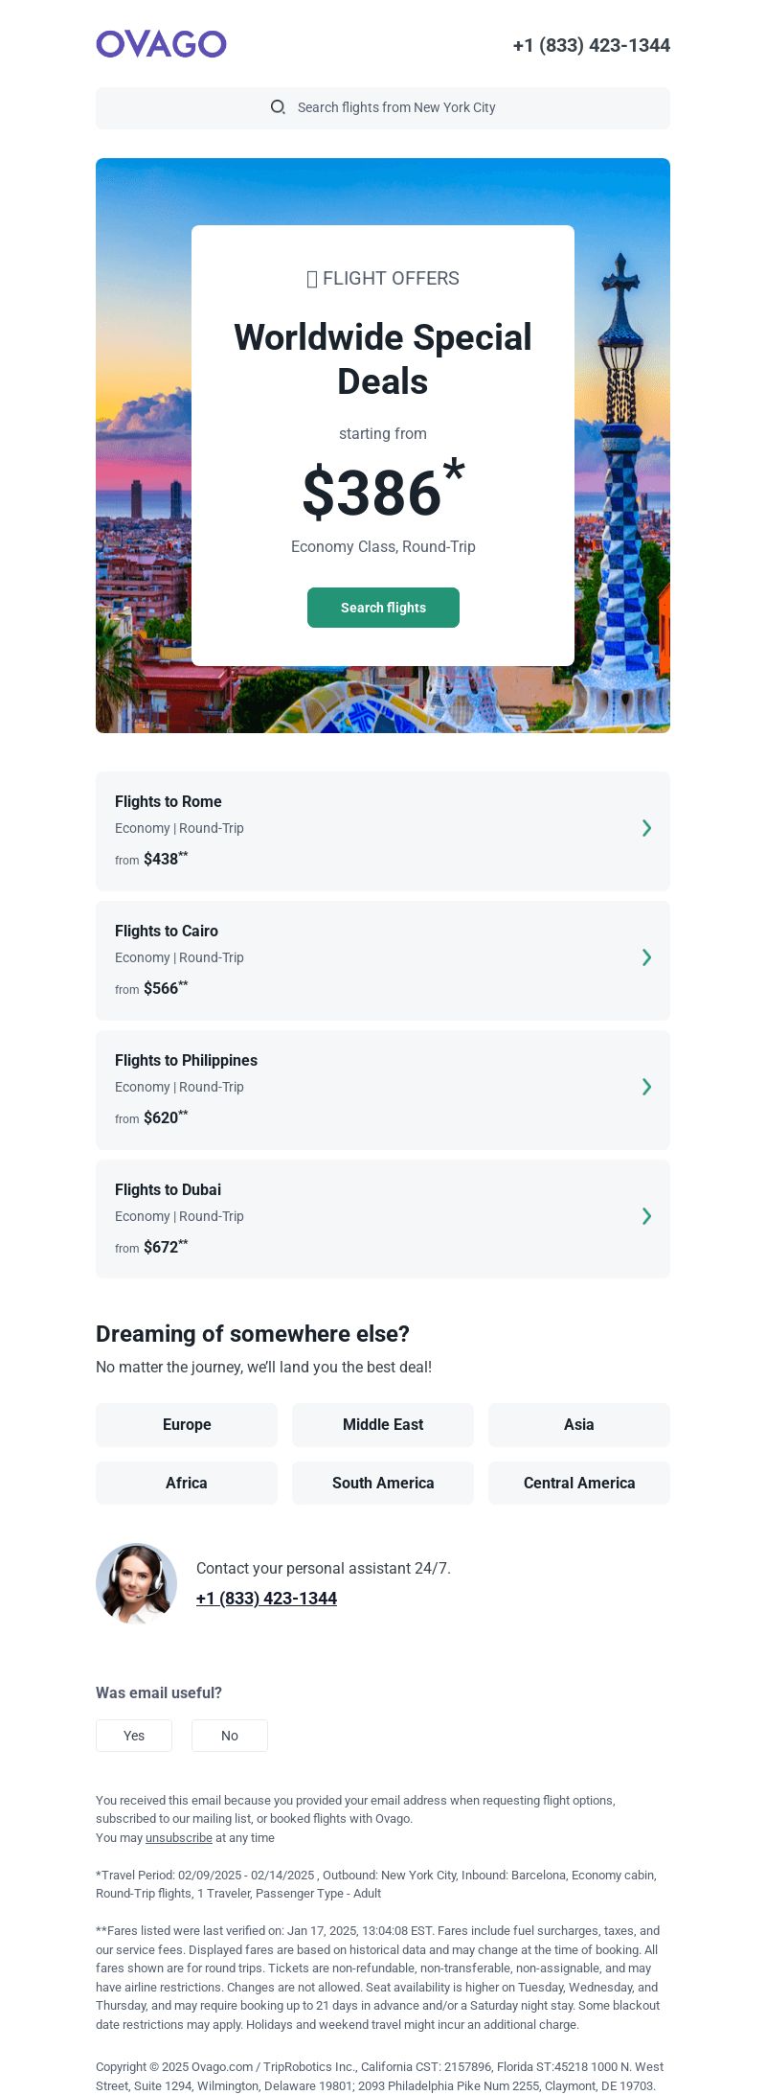766x2095 pixels.
Task: Choose the Asia destination button
Action: pos(579,1425)
